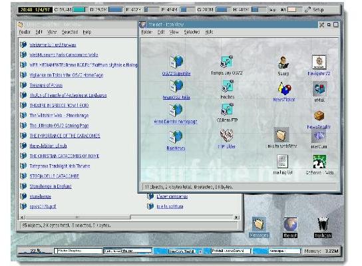Open 'Stonehenge in England' link
362x266 pixels.
tap(51, 186)
